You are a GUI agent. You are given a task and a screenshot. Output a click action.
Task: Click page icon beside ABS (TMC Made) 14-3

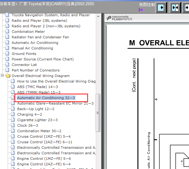coord(13,86)
